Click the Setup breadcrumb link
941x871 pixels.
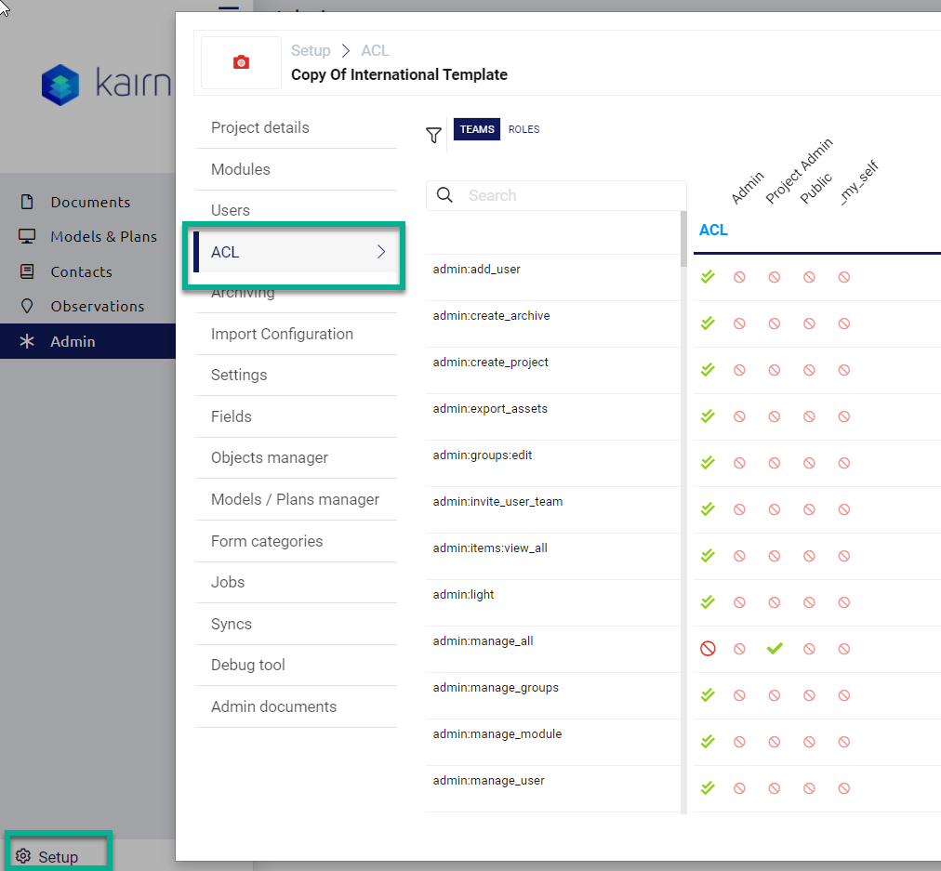(311, 51)
